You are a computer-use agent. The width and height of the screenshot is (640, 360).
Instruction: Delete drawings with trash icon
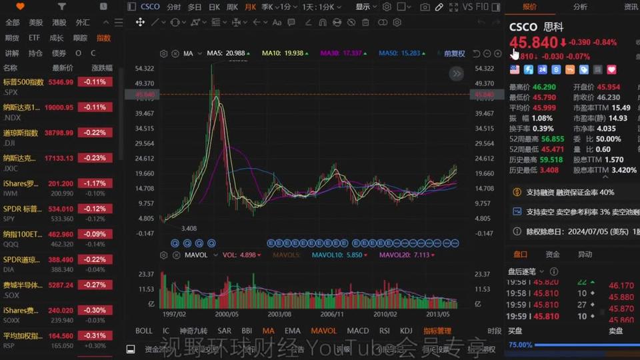[366, 23]
